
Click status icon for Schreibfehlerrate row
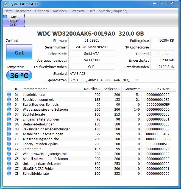click(9, 174)
